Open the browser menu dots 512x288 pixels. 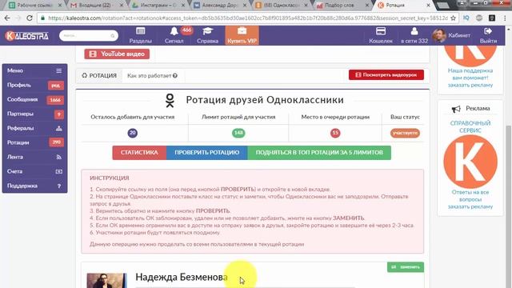tap(505, 18)
